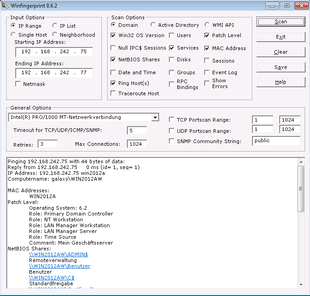
Task: Click the results pane scrollbar down arrow
Action: click(x=301, y=285)
